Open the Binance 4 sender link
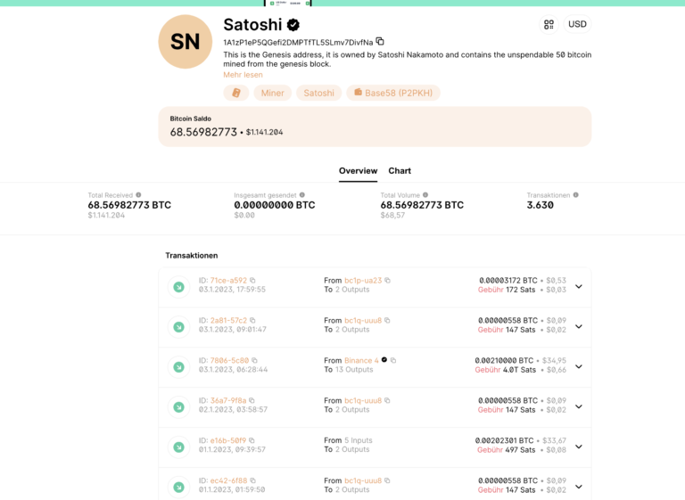This screenshot has width=685, height=500. [361, 360]
